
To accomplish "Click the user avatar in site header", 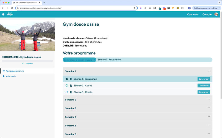I will tap(216, 14).
